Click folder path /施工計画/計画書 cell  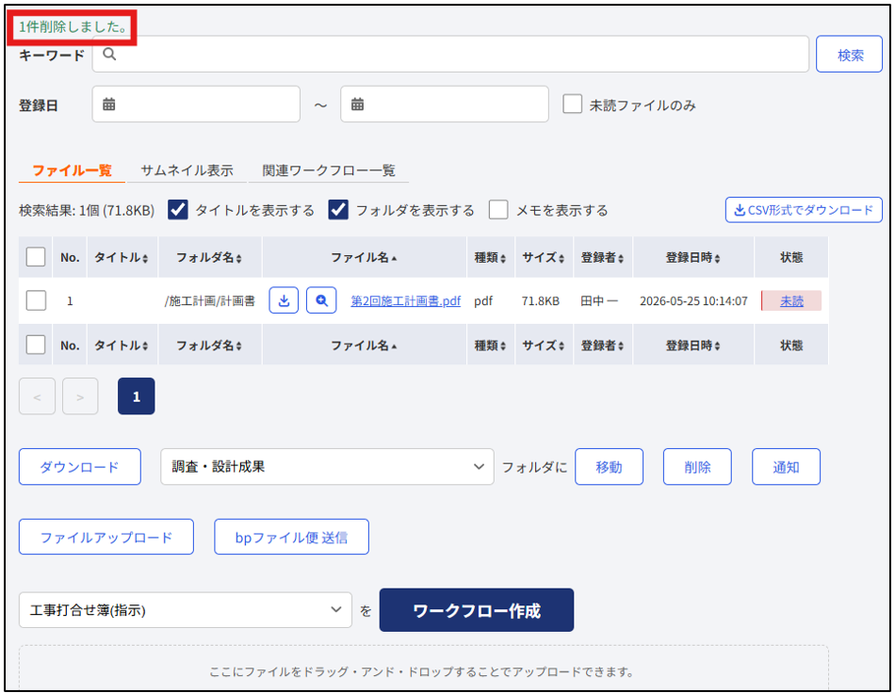209,301
